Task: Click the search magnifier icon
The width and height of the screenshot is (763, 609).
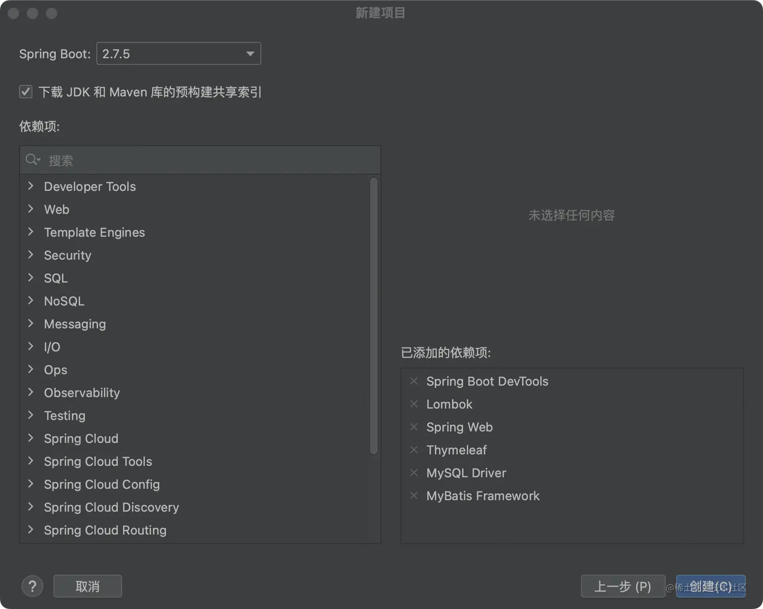Action: pyautogui.click(x=33, y=160)
